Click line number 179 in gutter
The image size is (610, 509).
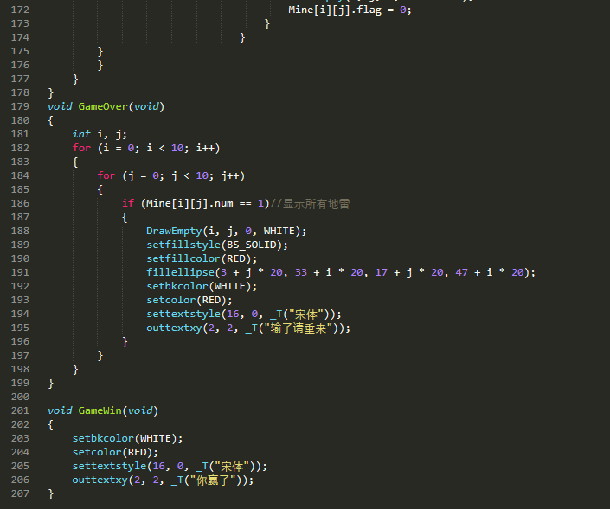20,106
